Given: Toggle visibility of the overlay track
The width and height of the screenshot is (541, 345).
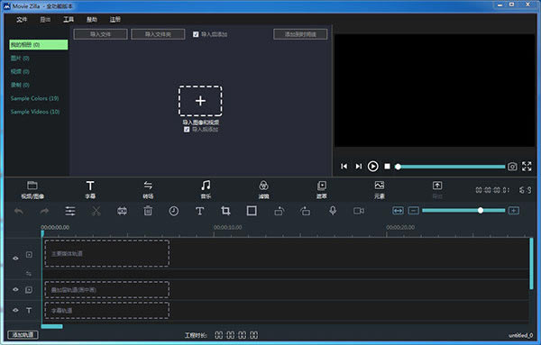Looking at the screenshot, I should point(15,289).
